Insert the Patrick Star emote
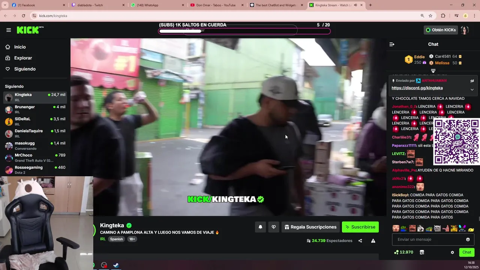Viewport: 480px width, 270px height. pos(445,228)
